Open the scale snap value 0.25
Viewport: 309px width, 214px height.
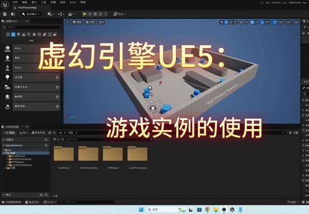coord(280,22)
